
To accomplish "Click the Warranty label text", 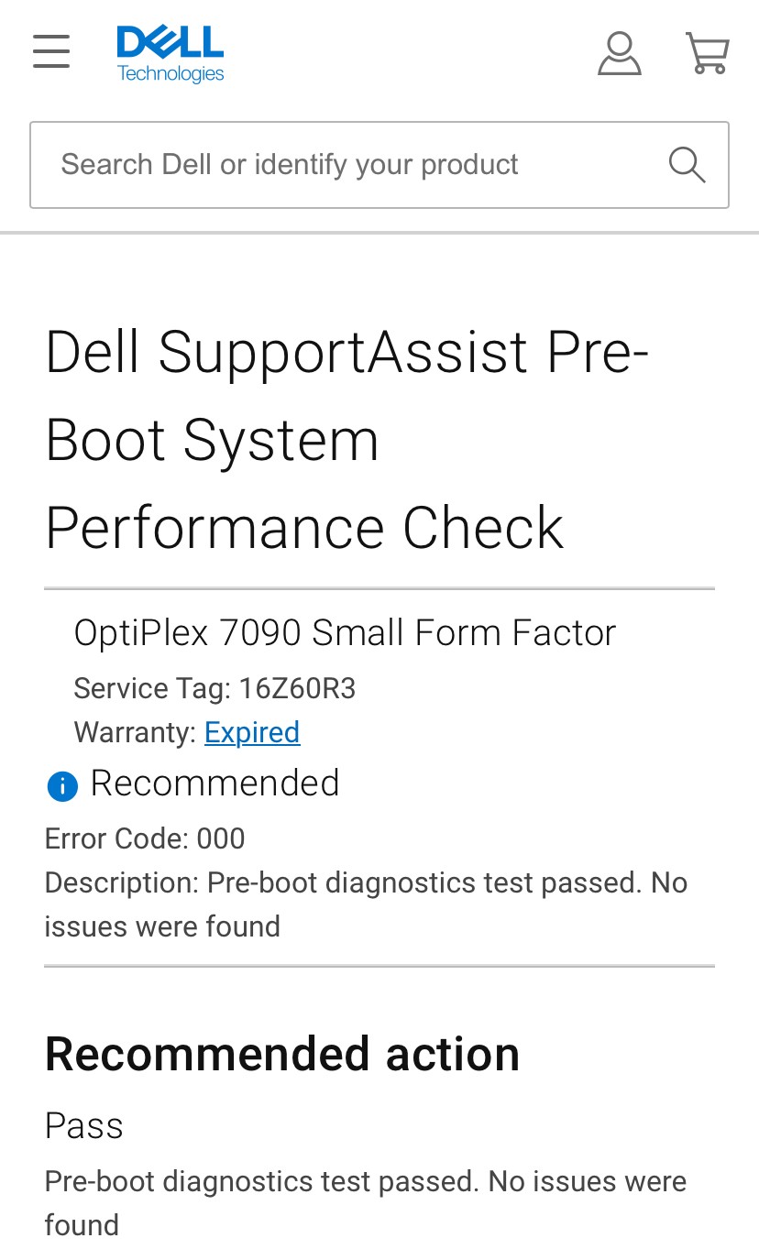I will (x=135, y=732).
